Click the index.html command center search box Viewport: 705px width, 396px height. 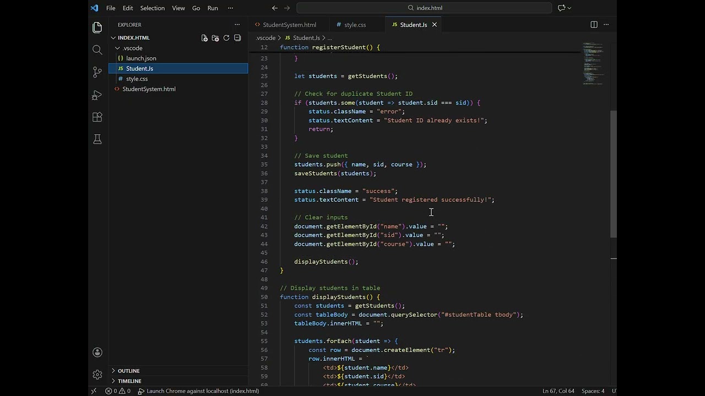424,8
